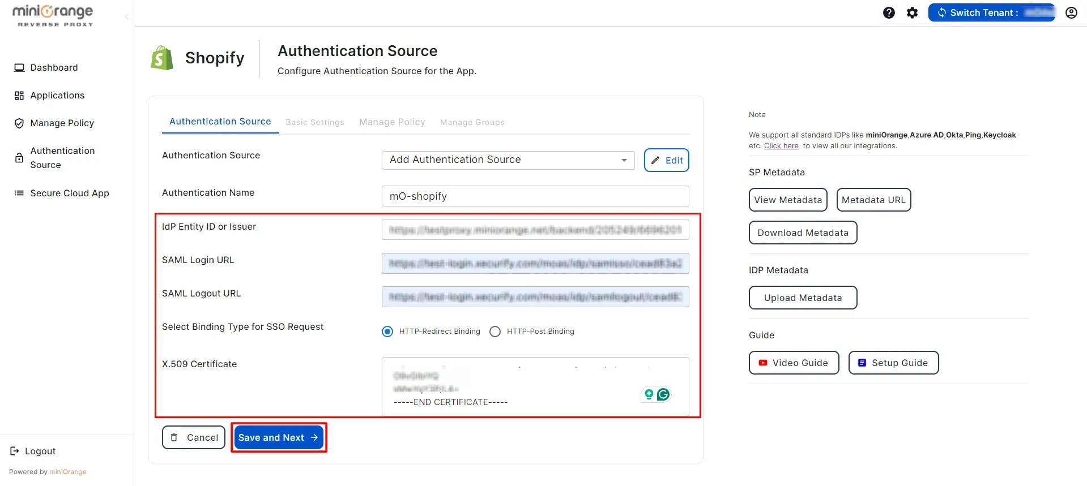This screenshot has height=486, width=1087.
Task: Go to Applications in the sidebar
Action: point(57,96)
